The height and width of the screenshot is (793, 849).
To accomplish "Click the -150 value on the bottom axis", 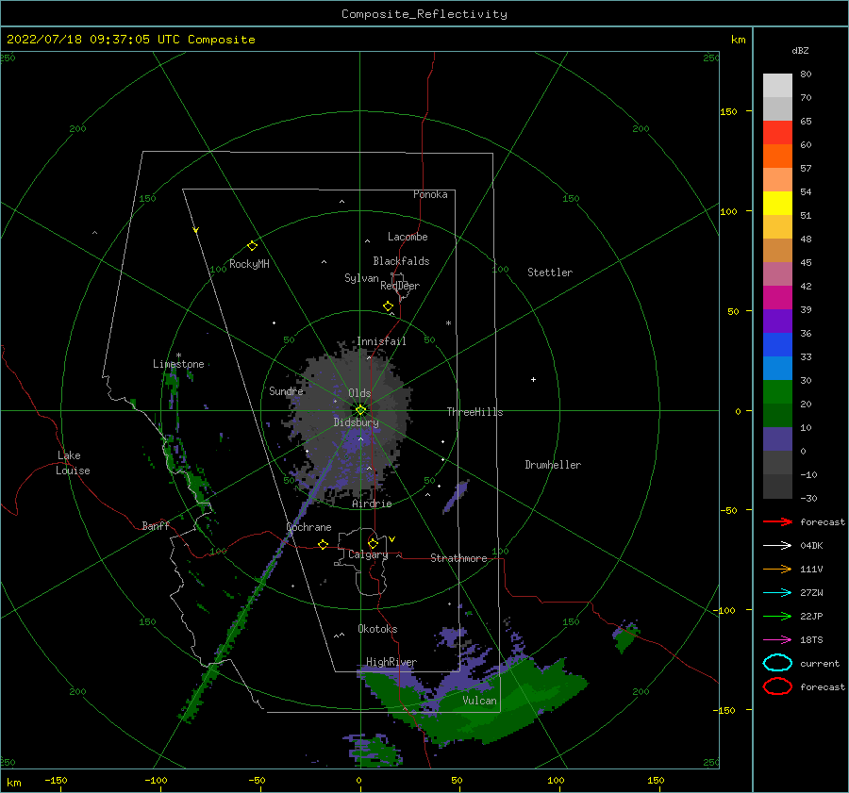I will [56, 780].
